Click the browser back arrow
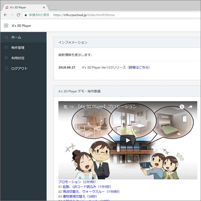 tap(5, 15)
